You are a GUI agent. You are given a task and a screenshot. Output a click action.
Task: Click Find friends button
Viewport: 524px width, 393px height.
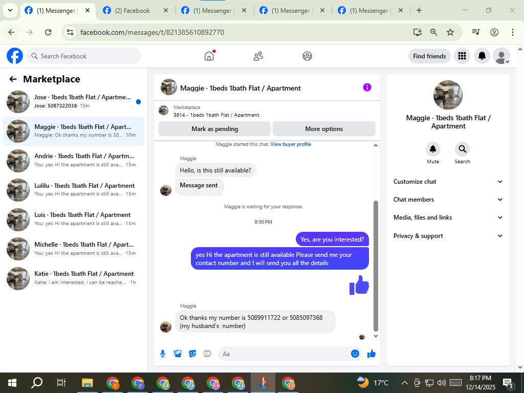click(429, 56)
